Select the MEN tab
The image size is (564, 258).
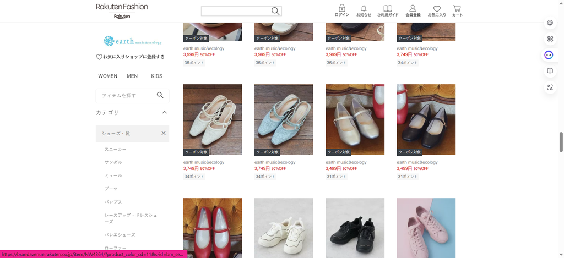coord(132,76)
